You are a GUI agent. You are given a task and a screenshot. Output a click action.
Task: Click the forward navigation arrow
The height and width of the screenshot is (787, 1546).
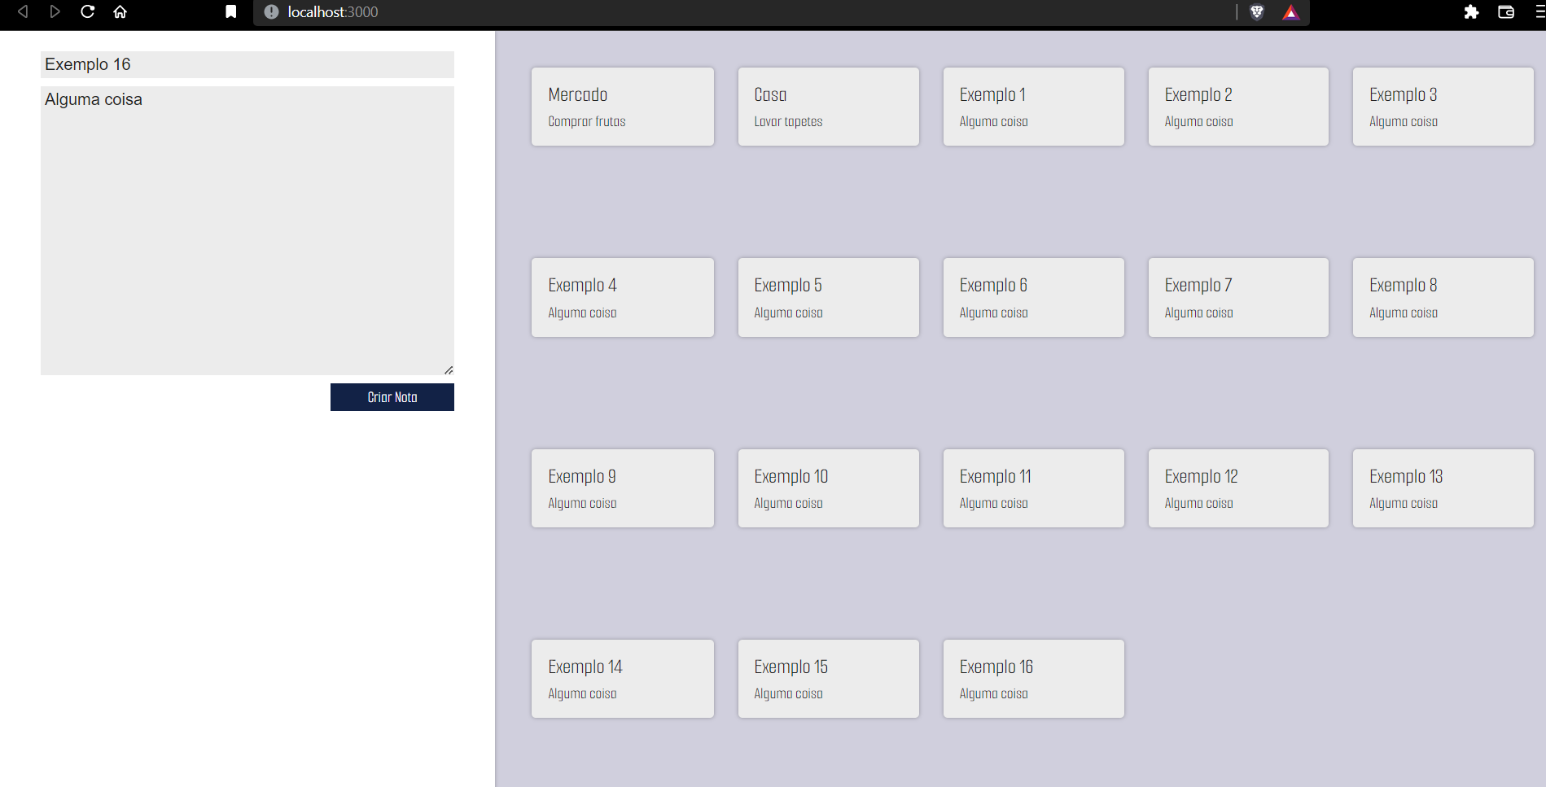(x=55, y=12)
